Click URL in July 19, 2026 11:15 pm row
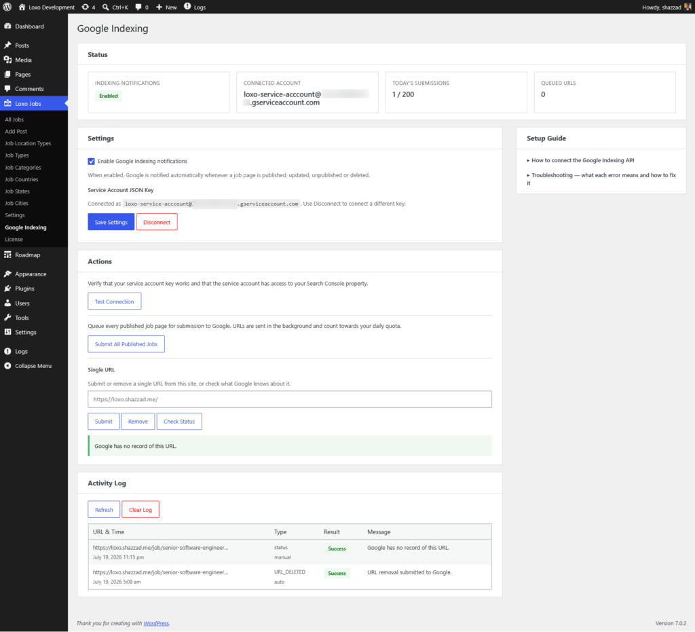This screenshot has height=632, width=695. click(160, 548)
